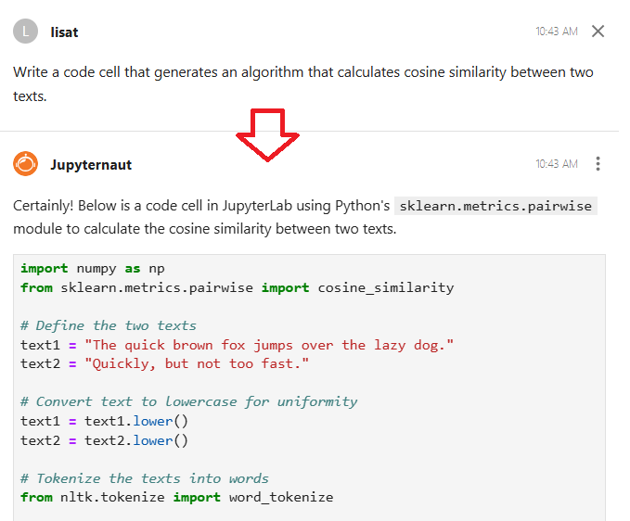Click lisat's gray avatar icon
630x521 pixels.
(x=25, y=31)
